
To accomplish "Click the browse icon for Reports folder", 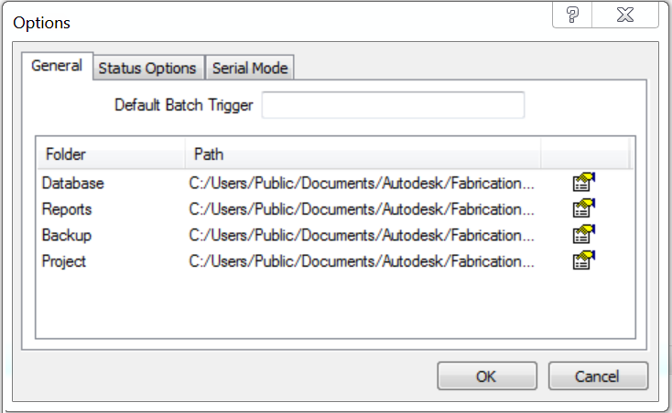I will pyautogui.click(x=584, y=208).
